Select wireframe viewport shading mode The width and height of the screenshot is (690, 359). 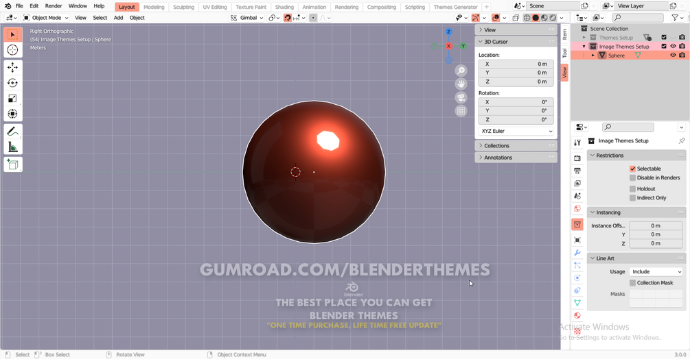527,18
